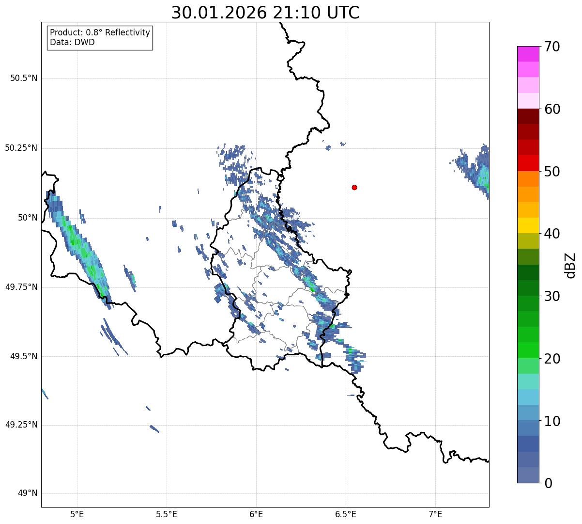Click the 49.75°N latitude label
Image resolution: width=582 pixels, height=524 pixels.
[21, 287]
